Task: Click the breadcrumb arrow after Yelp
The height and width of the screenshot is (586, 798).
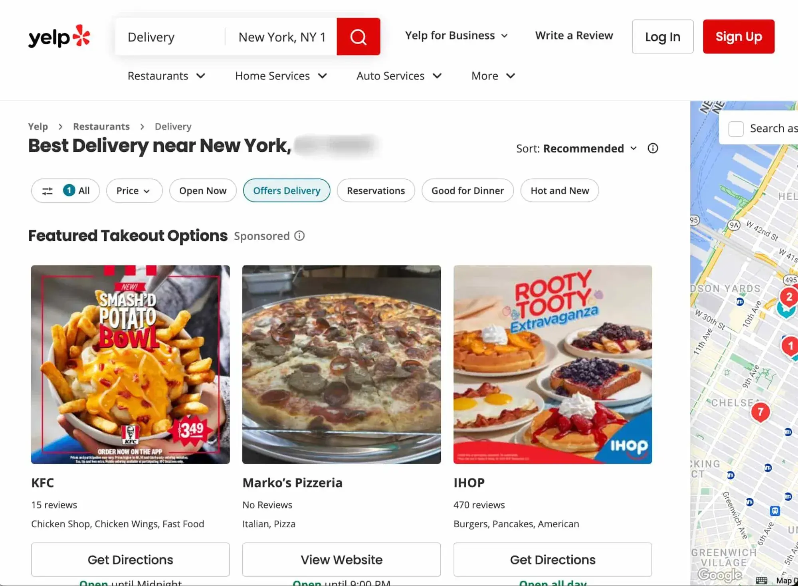Action: [x=60, y=127]
